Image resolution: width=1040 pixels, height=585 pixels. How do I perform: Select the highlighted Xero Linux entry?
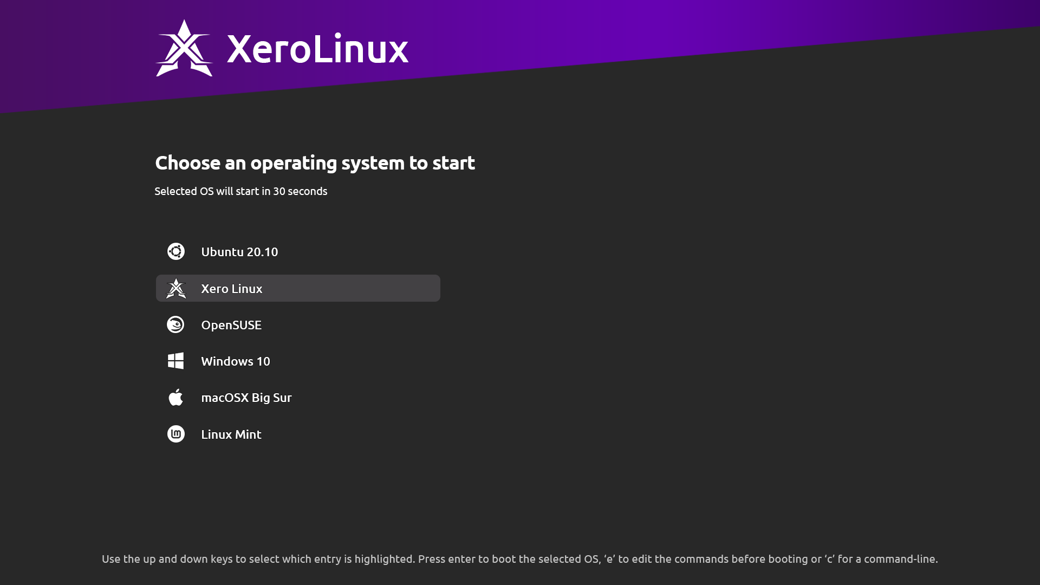click(298, 288)
